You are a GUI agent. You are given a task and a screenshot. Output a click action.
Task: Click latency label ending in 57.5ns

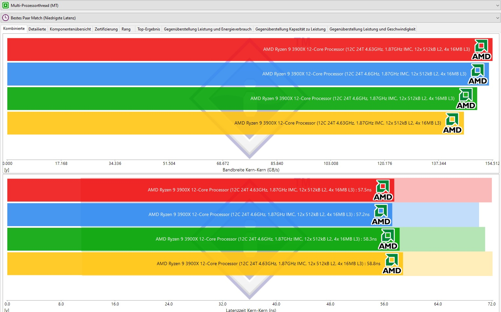pyautogui.click(x=259, y=190)
